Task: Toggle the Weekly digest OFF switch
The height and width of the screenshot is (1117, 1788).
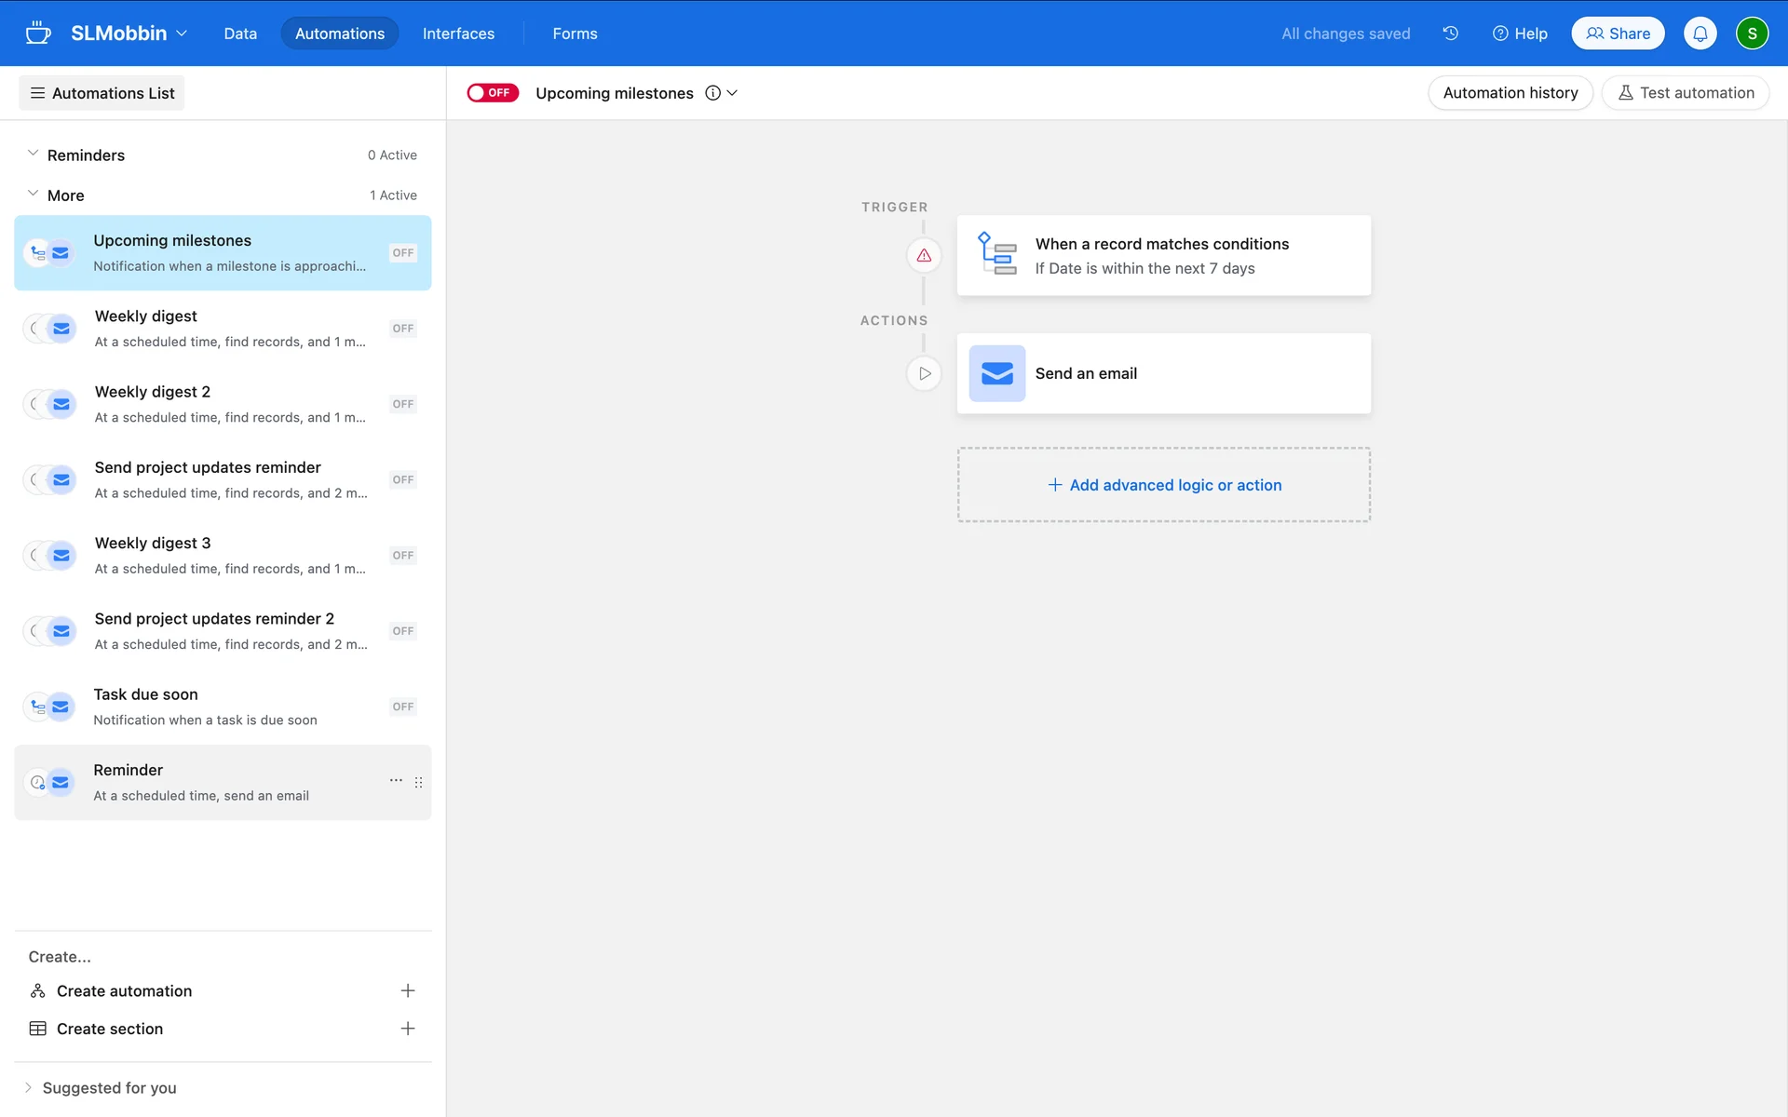Action: point(402,329)
